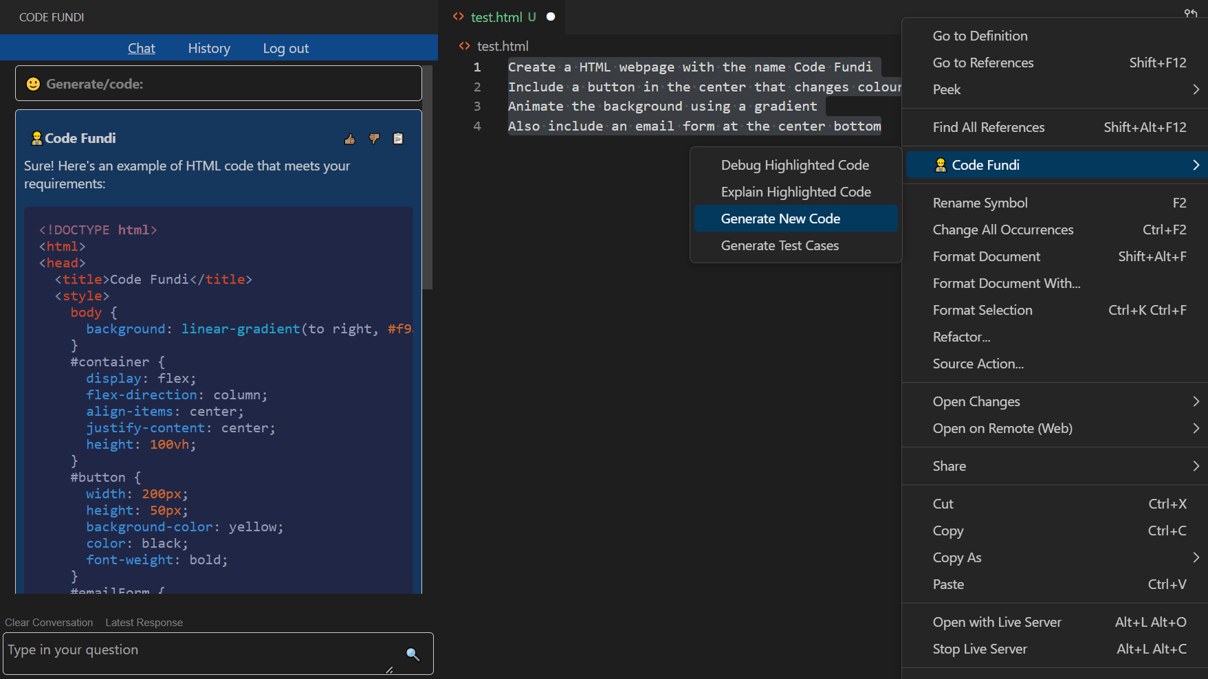Screen dimensions: 1208x679
Task: Expand the Code Fundi submenu arrow
Action: click(1196, 165)
